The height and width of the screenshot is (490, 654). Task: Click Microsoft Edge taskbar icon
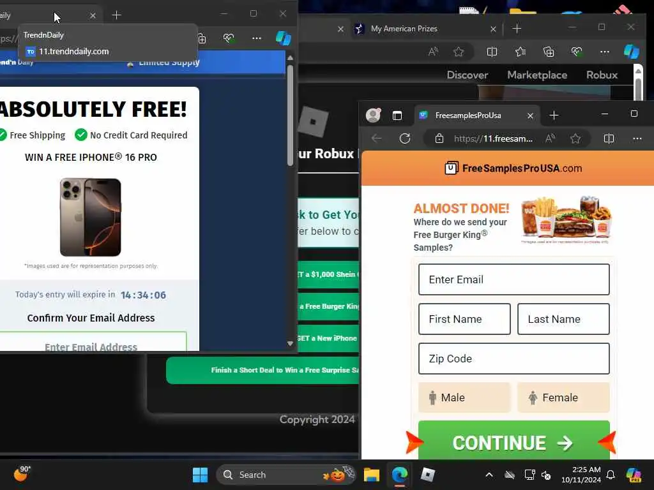(400, 475)
